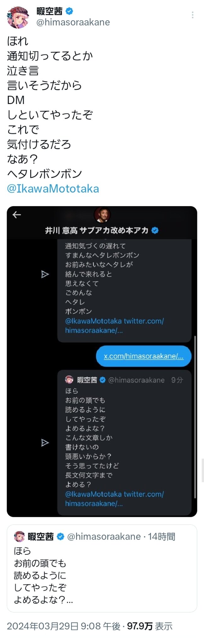Click the lower share arrow icon in DM
This screenshot has height=638, width=204.
point(45,443)
